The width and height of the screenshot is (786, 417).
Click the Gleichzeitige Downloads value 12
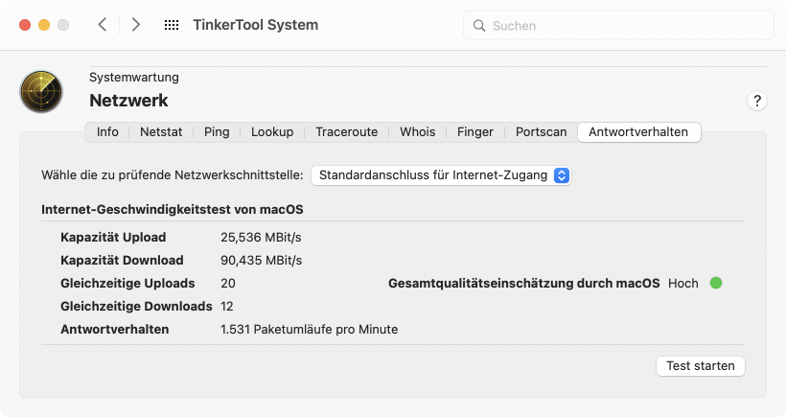tap(227, 306)
